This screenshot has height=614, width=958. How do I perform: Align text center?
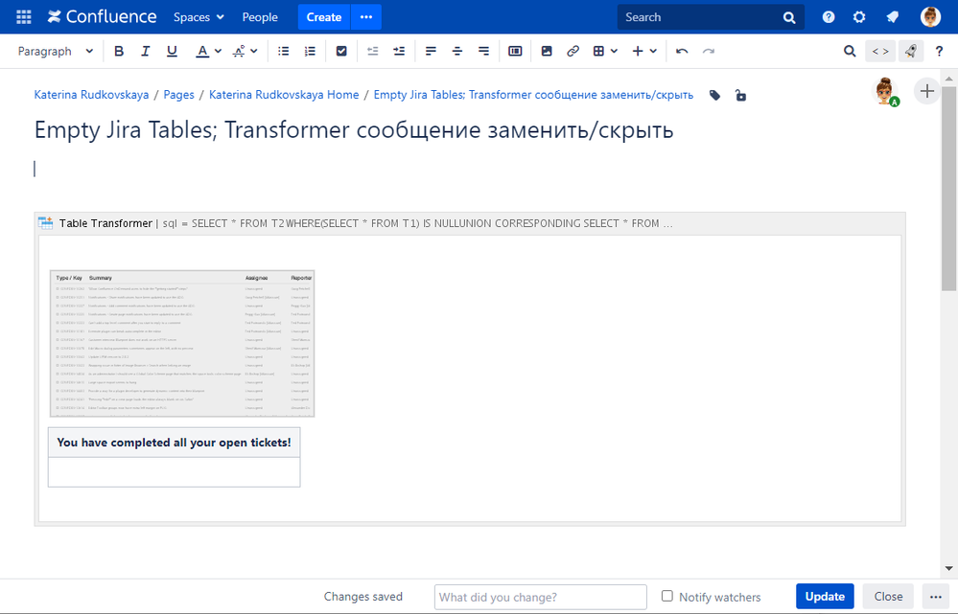(457, 52)
